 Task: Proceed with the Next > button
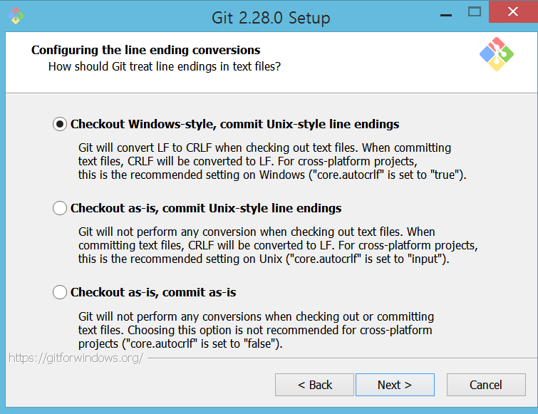click(395, 385)
